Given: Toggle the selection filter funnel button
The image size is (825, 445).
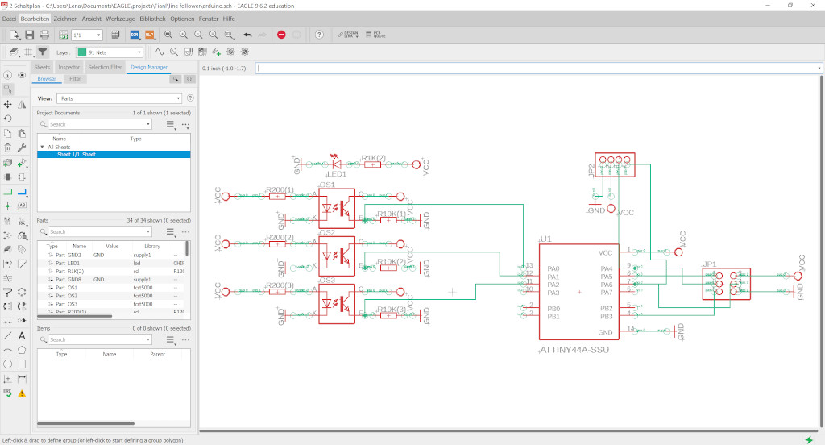Looking at the screenshot, I should click(43, 52).
